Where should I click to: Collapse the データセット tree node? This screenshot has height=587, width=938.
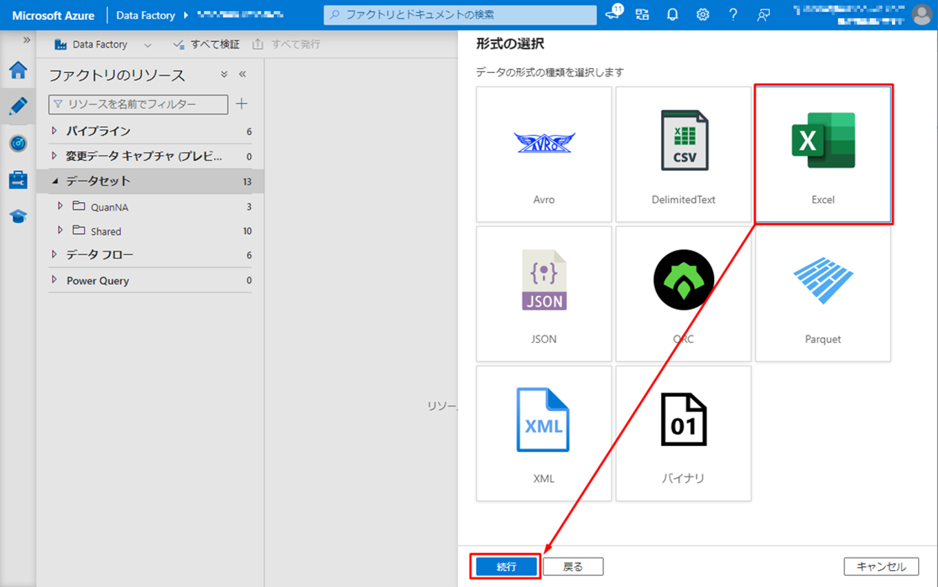[x=55, y=181]
